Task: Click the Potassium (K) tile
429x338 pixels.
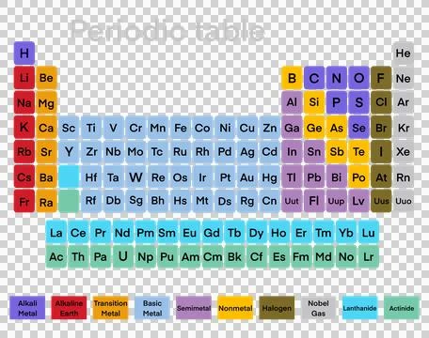Action: click(24, 127)
